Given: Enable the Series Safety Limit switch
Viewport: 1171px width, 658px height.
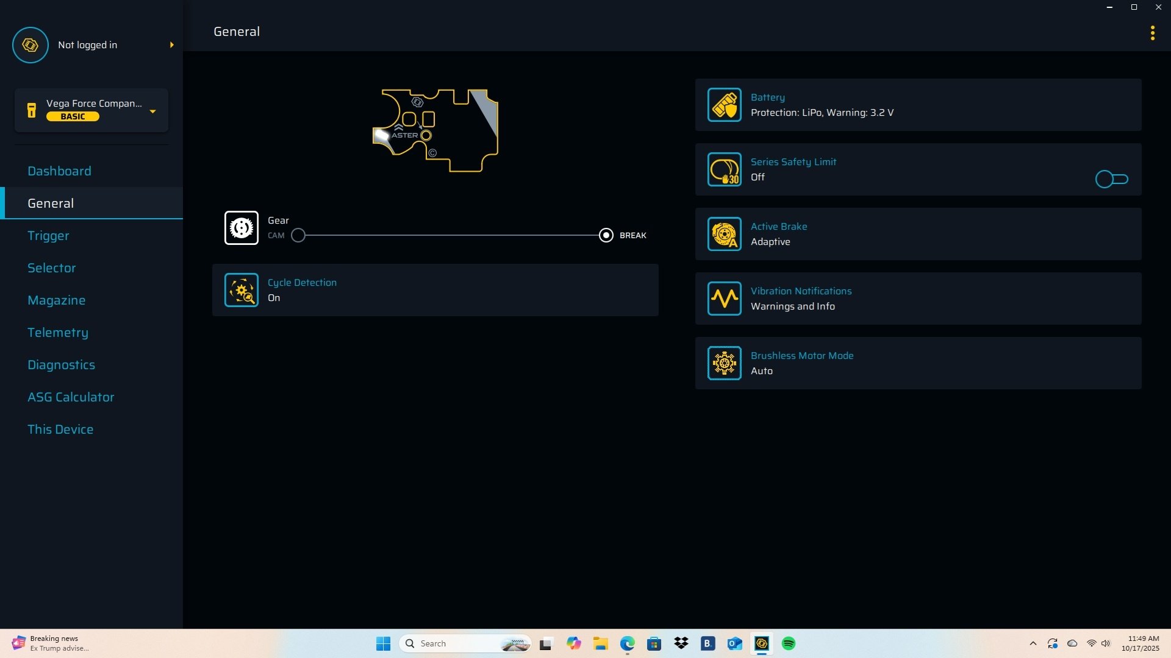Looking at the screenshot, I should 1111,179.
